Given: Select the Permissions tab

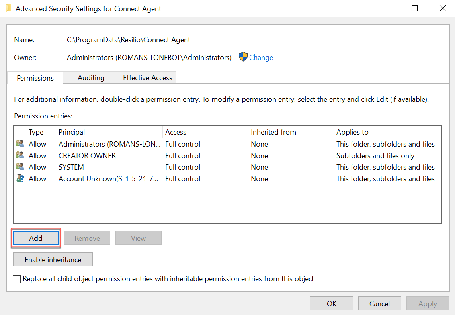Looking at the screenshot, I should [x=35, y=78].
